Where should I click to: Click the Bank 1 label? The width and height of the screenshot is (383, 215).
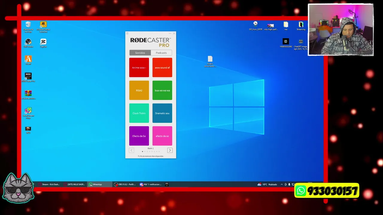click(x=151, y=148)
